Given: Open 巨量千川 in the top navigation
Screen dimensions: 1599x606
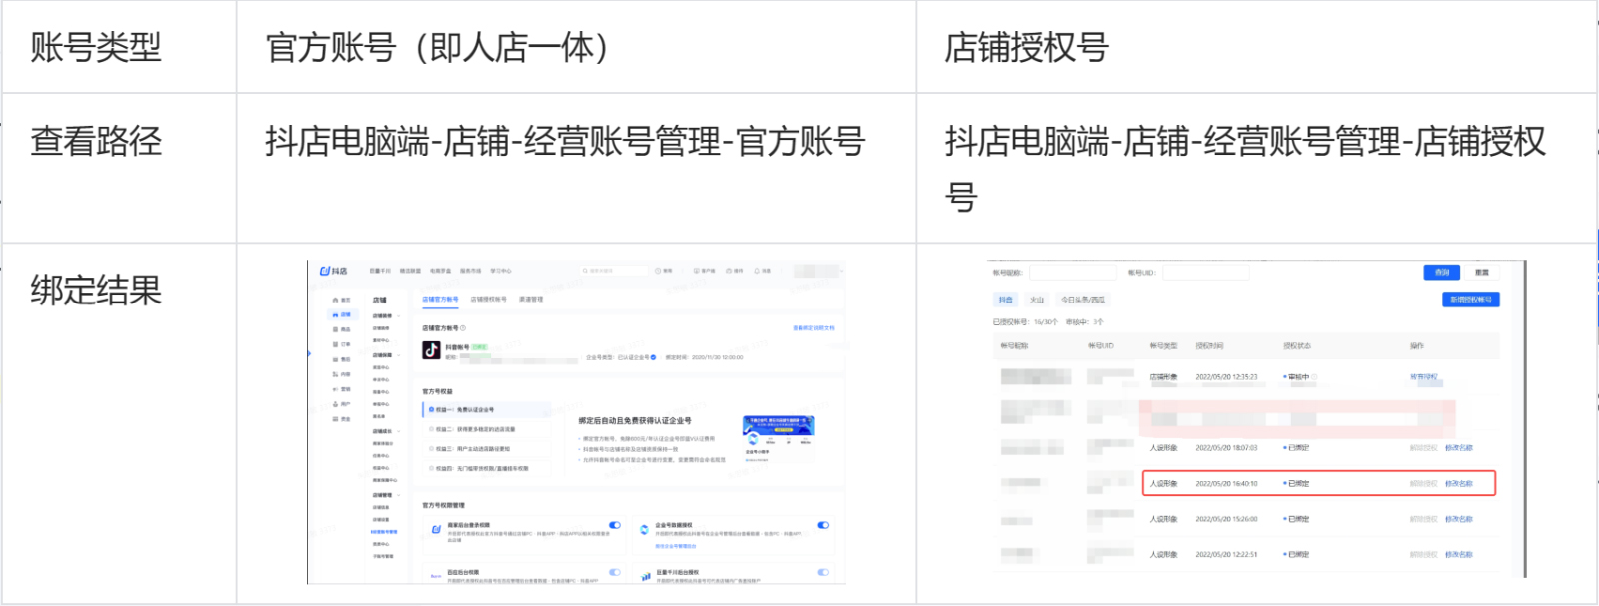Looking at the screenshot, I should [380, 271].
